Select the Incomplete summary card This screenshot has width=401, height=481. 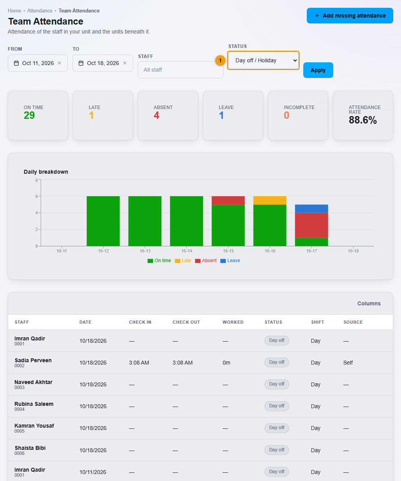coord(298,115)
